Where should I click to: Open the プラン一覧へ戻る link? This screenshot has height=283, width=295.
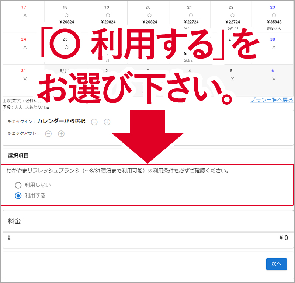tap(271, 100)
